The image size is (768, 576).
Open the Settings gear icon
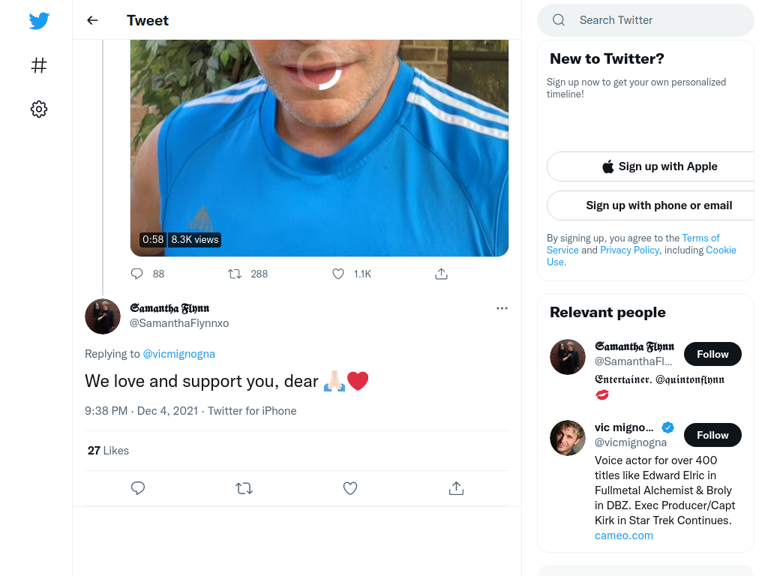click(39, 109)
